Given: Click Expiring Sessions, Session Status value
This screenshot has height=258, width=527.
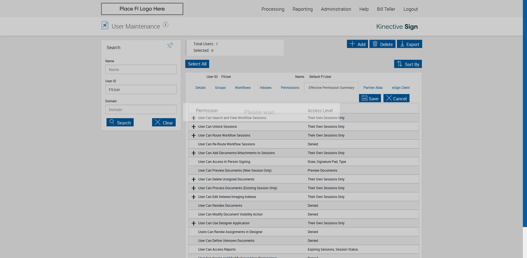Looking at the screenshot, I should 333,250.
